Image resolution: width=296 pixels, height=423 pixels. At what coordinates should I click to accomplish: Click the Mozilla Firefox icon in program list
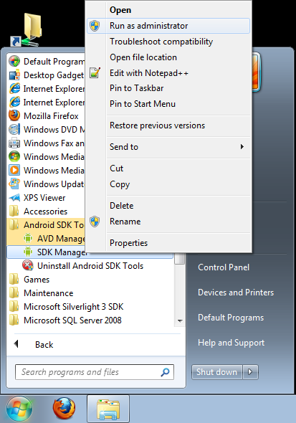[14, 115]
